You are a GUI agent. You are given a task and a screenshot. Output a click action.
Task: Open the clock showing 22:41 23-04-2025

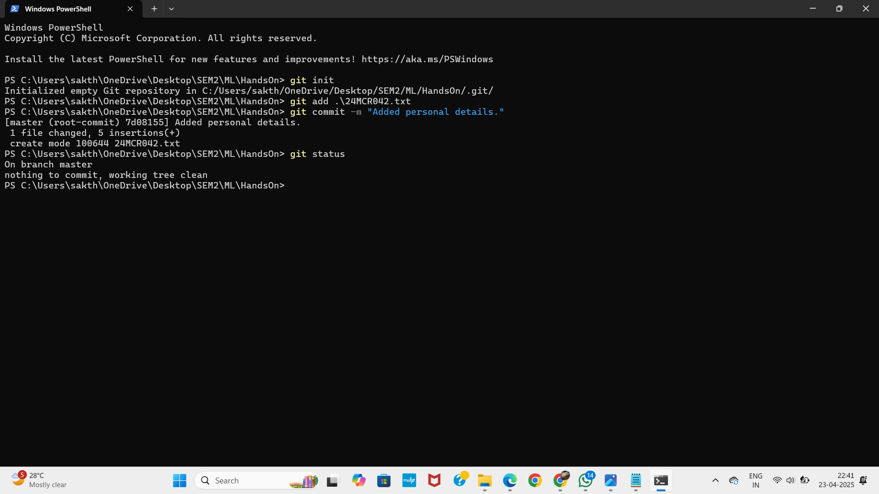[836, 480]
